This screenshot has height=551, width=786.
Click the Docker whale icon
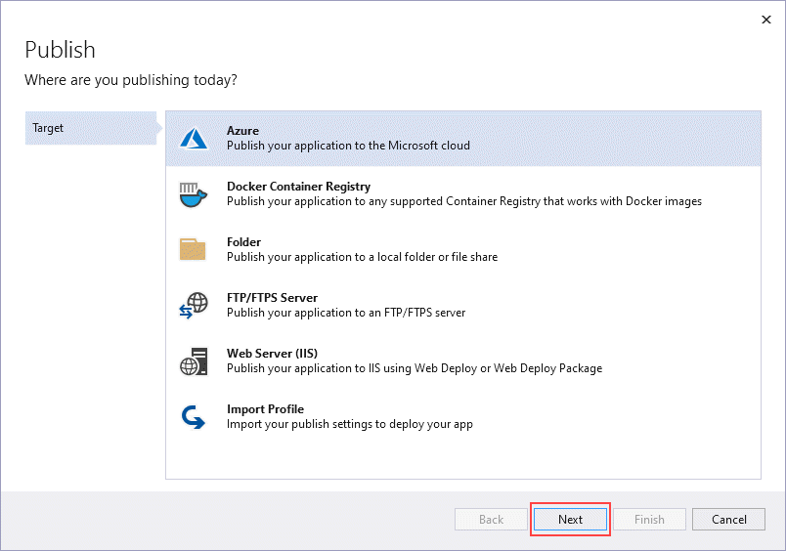(x=193, y=194)
